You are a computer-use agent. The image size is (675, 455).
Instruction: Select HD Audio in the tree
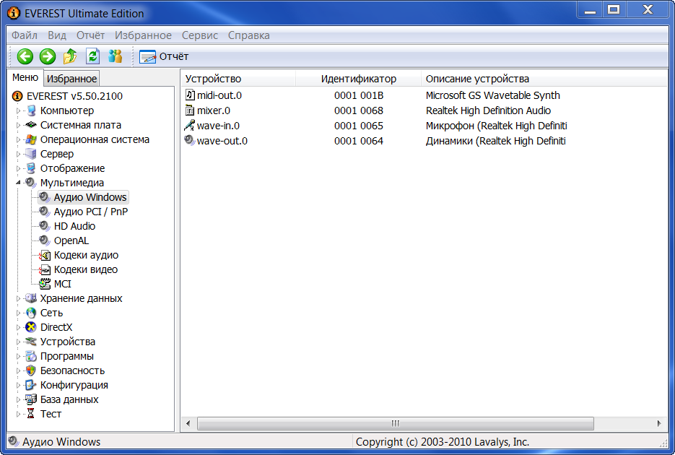click(x=74, y=226)
